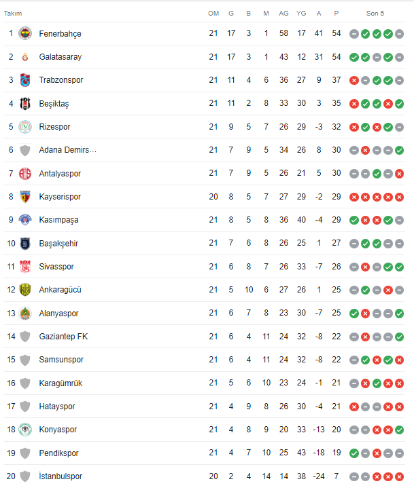The image size is (414, 490).
Task: Click the Rizespor club crest
Action: tap(25, 127)
